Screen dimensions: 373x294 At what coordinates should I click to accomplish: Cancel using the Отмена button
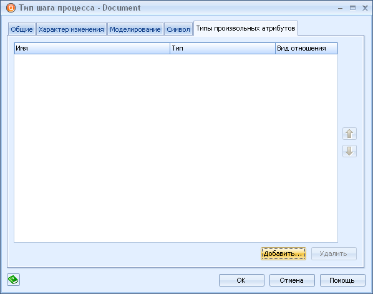coord(292,280)
